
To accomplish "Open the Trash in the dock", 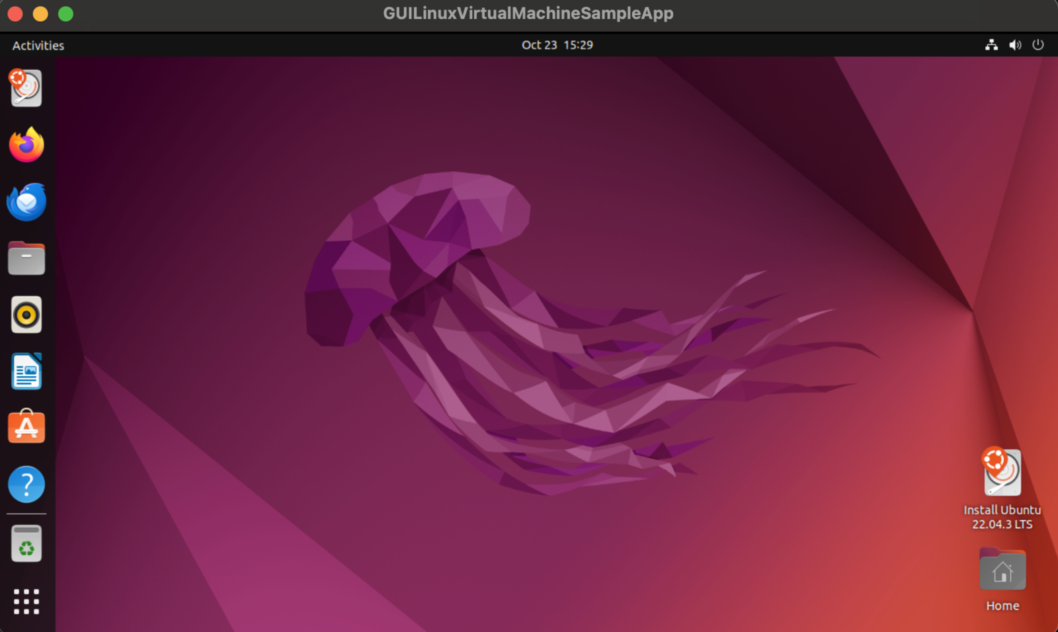I will 26,543.
